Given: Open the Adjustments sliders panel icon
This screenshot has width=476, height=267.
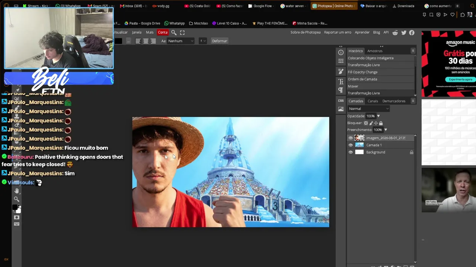Looking at the screenshot, I should click(341, 61).
